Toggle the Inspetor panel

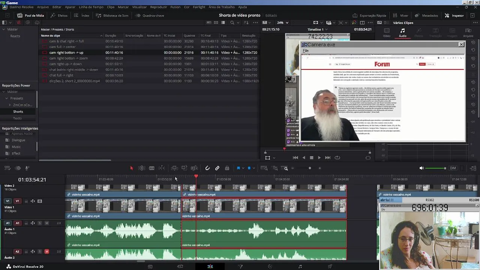[454, 16]
